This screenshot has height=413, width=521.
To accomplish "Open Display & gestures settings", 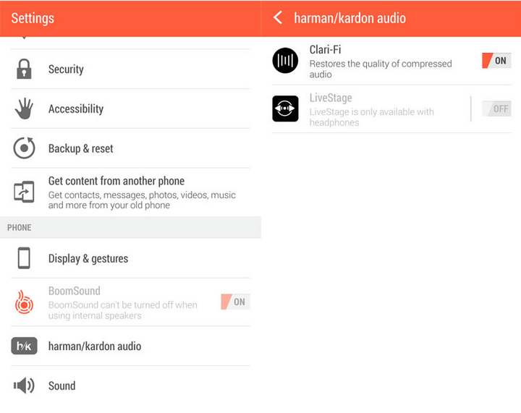I will coord(130,258).
